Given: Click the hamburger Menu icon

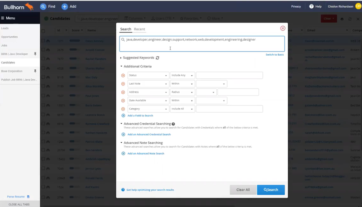Looking at the screenshot, I should point(3,18).
